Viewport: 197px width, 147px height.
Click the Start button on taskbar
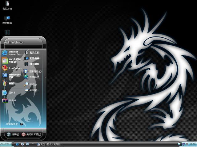point(6,144)
